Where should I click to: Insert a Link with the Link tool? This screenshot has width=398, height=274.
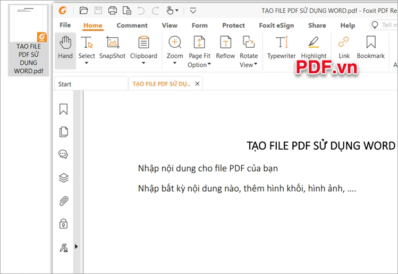point(344,47)
